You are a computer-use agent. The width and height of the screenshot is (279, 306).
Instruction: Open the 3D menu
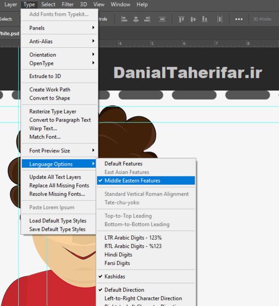click(x=83, y=4)
